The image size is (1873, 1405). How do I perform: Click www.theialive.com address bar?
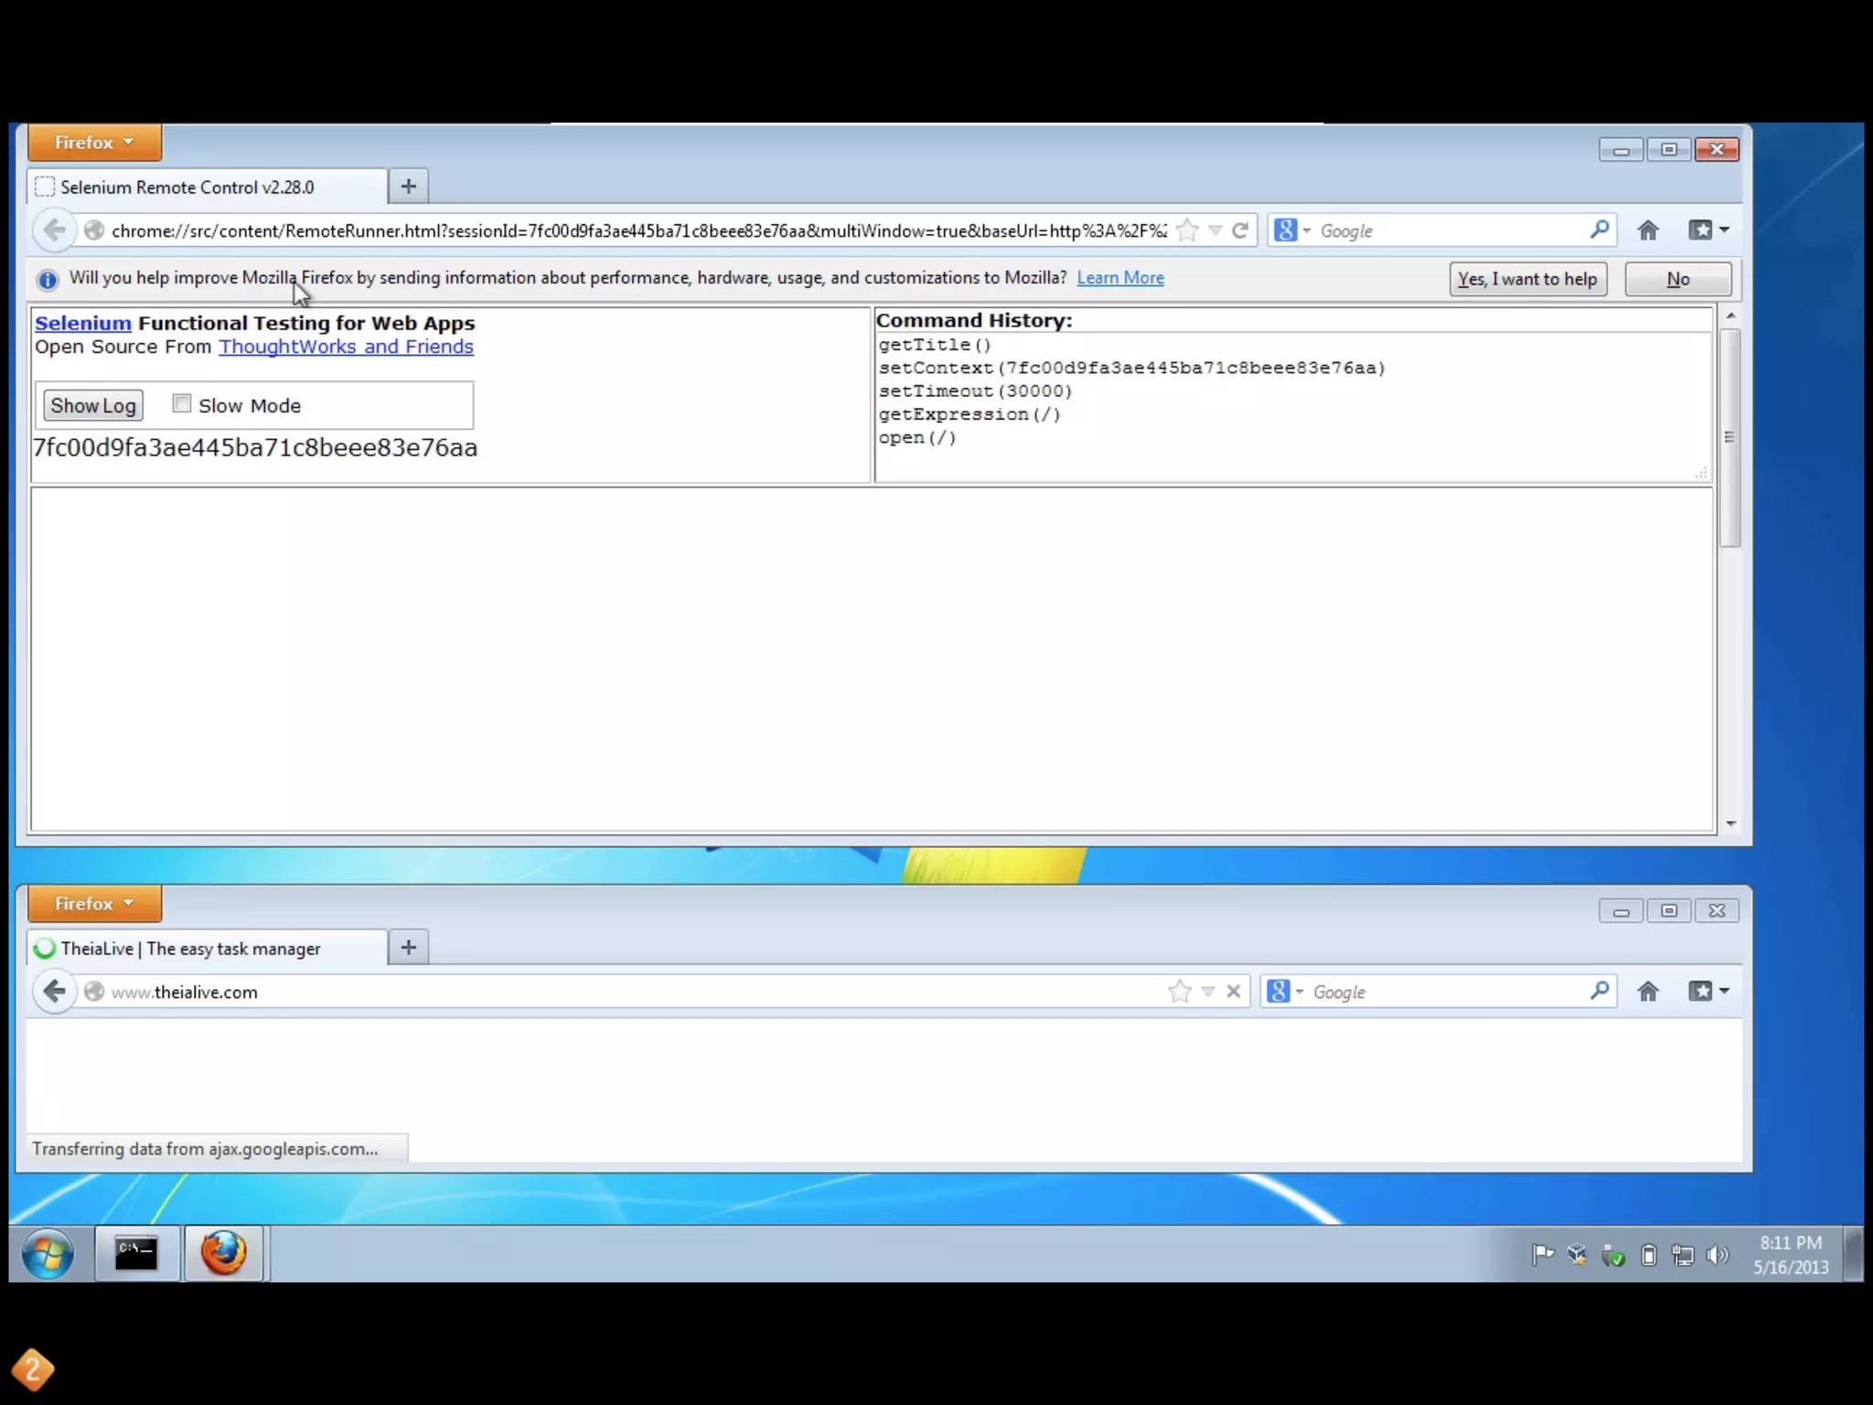click(x=637, y=992)
